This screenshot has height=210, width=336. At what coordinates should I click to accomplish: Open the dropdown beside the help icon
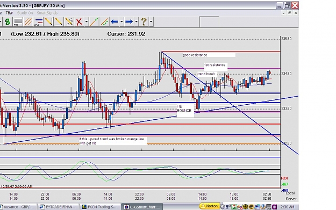click(x=151, y=21)
